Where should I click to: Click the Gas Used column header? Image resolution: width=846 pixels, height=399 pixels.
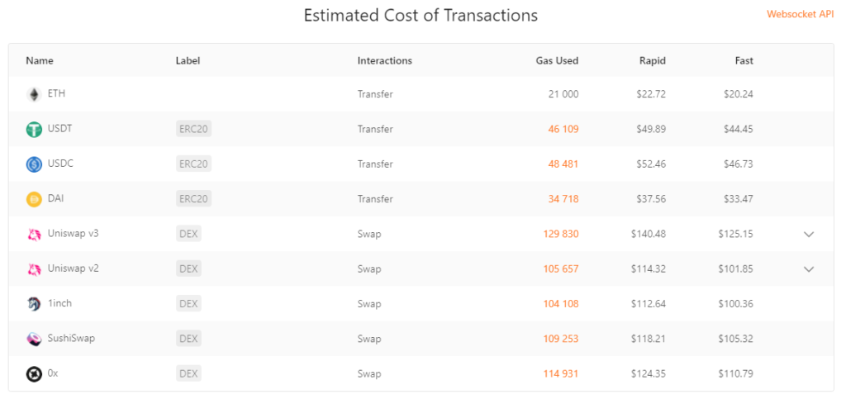click(557, 61)
